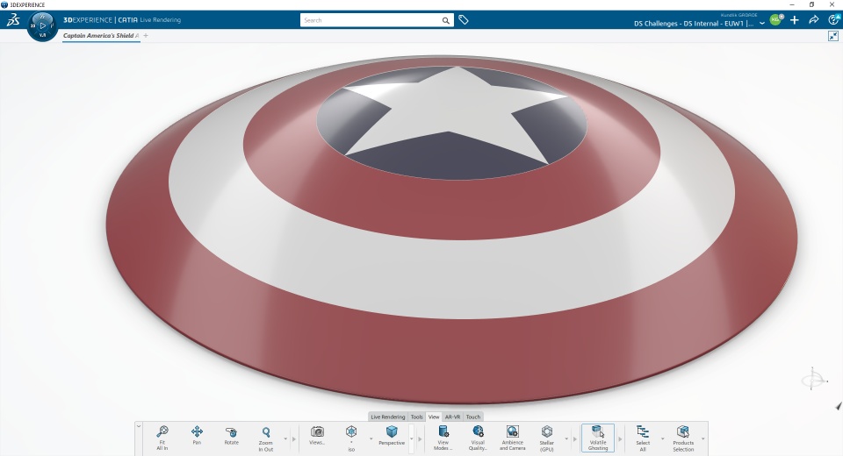Select the View tab
The image size is (843, 456).
[x=434, y=417]
